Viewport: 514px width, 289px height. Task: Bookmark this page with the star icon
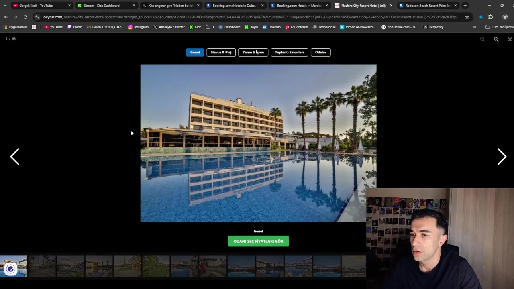click(x=467, y=17)
